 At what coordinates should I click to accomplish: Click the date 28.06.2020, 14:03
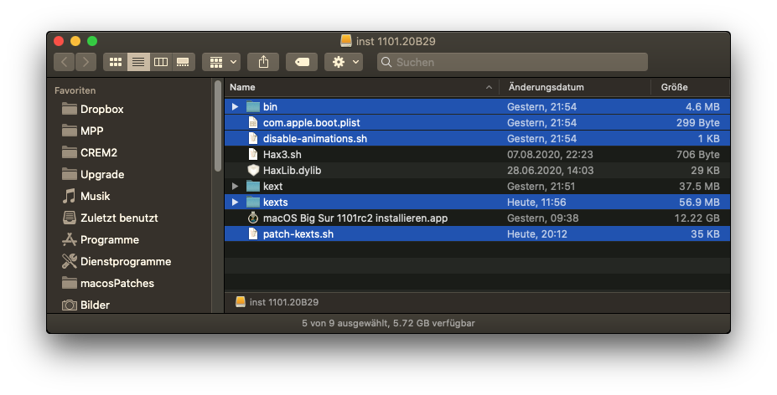pos(550,170)
